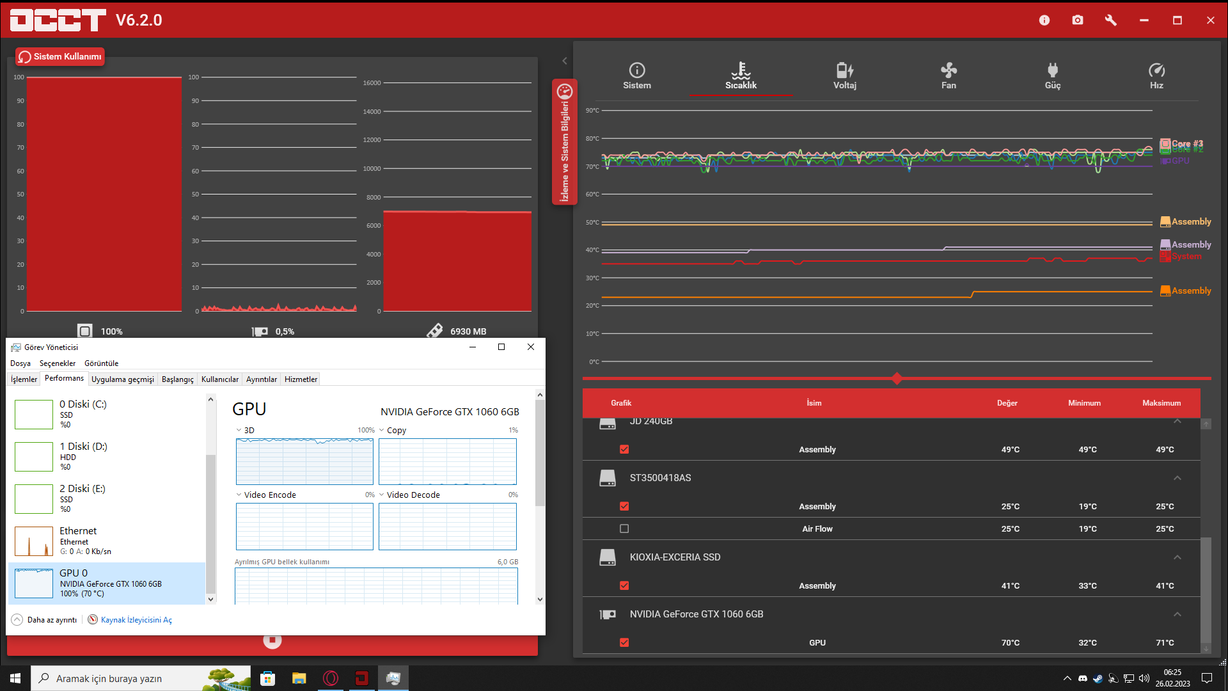The image size is (1228, 691).
Task: Take a screenshot with camera icon
Action: point(1078,20)
